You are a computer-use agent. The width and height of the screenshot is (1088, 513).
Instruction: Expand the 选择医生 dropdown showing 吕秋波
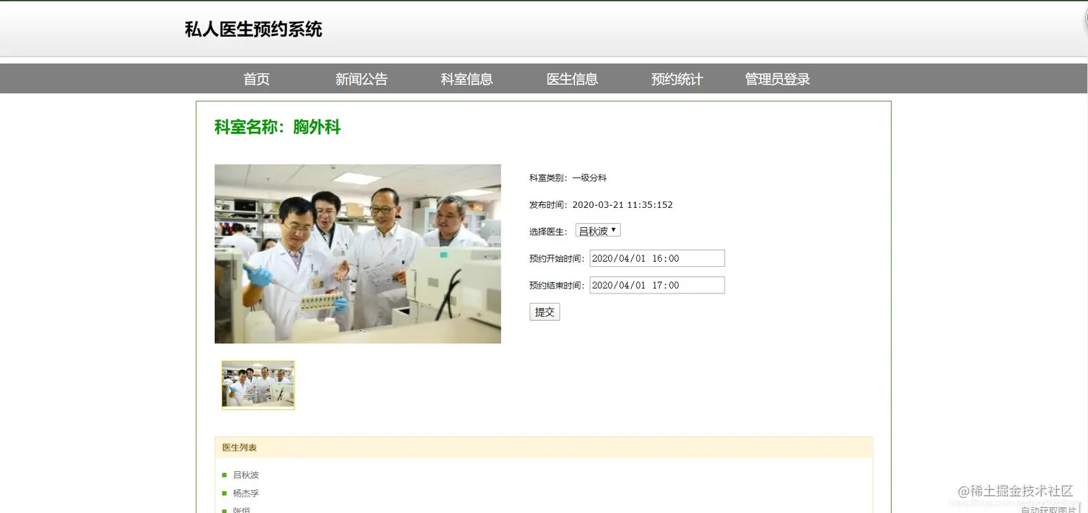pos(597,231)
